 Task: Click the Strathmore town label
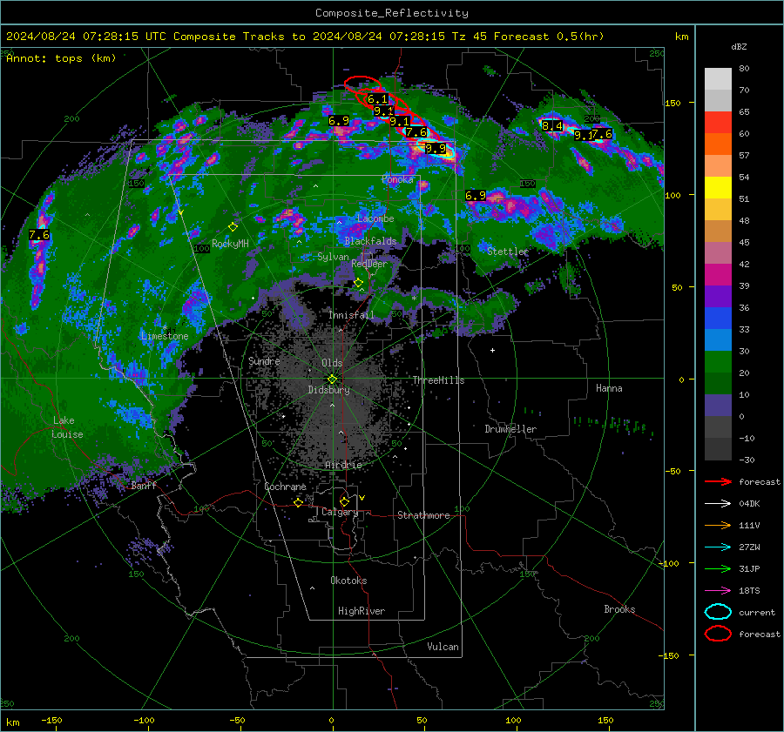pyautogui.click(x=423, y=515)
